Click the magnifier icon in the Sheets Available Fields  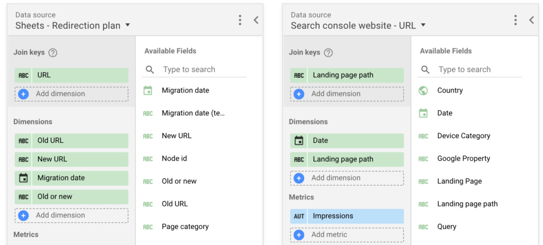pyautogui.click(x=150, y=70)
